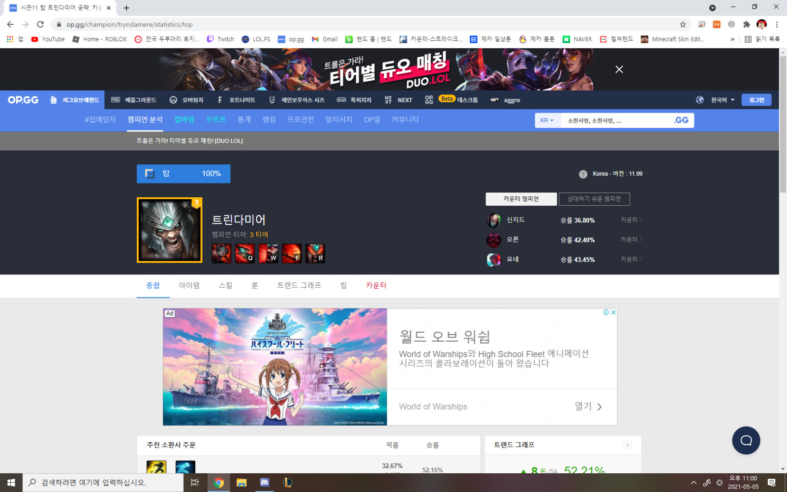Screen dimensions: 787x492
Task: Open Chrome extensions puzzle icon
Action: [747, 25]
